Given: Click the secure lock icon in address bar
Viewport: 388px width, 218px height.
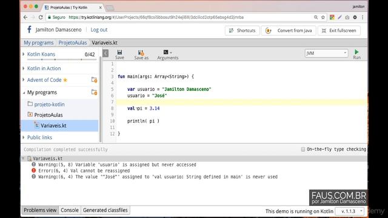Looking at the screenshot, I should point(49,18).
